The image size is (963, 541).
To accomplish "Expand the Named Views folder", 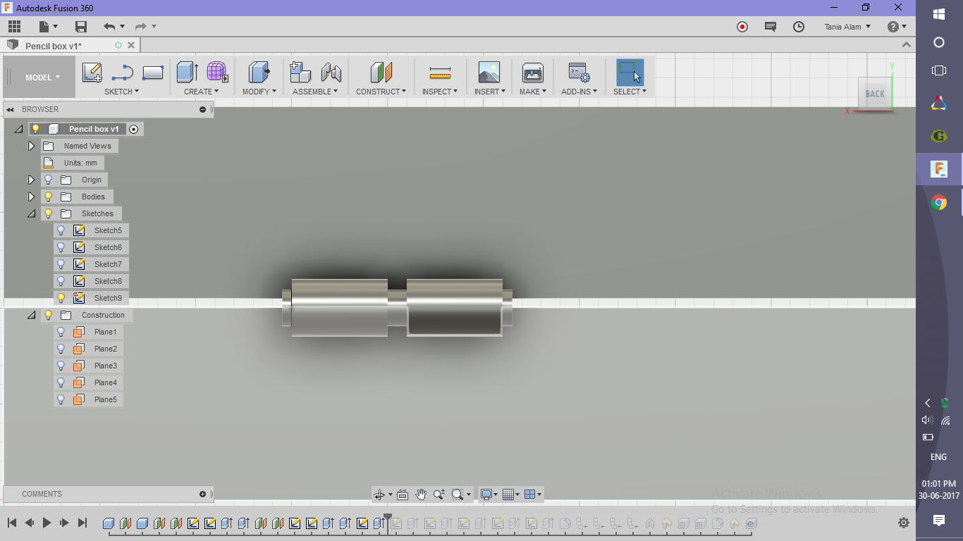I will pyautogui.click(x=31, y=146).
